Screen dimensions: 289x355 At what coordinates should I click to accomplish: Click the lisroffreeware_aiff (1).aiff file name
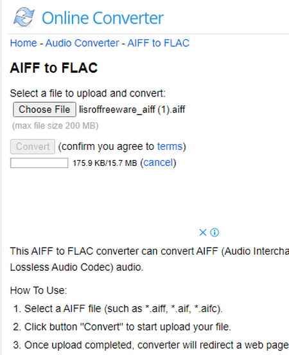click(132, 109)
